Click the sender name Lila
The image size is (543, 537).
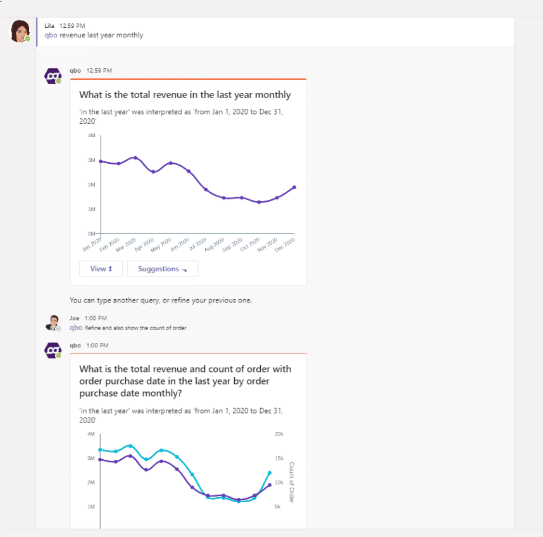coord(49,25)
